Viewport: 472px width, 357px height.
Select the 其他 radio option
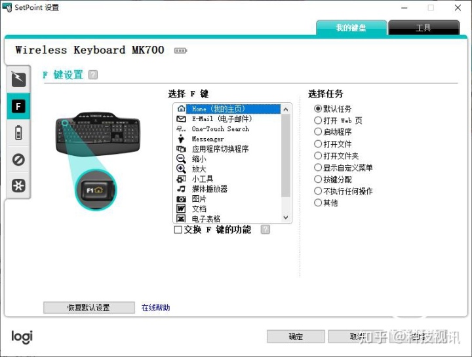tap(318, 202)
